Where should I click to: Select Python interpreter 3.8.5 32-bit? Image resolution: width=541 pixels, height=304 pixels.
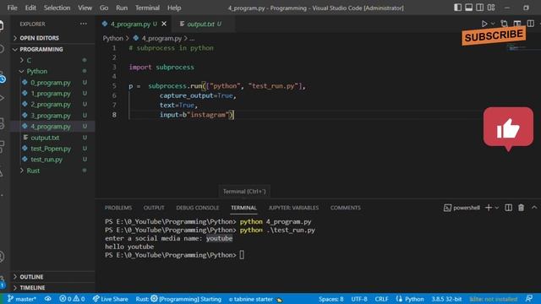pyautogui.click(x=446, y=299)
